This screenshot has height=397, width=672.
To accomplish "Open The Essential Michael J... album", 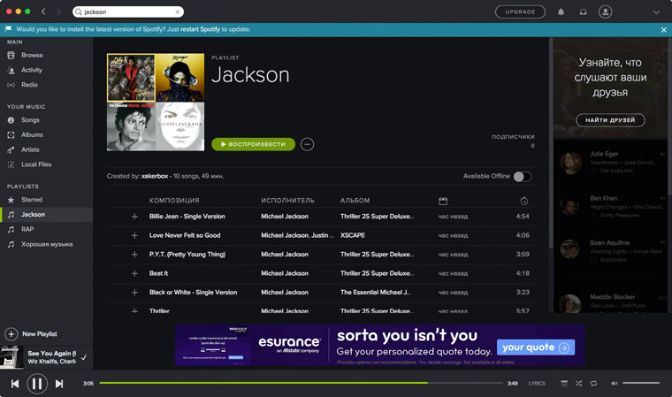I will coord(376,292).
